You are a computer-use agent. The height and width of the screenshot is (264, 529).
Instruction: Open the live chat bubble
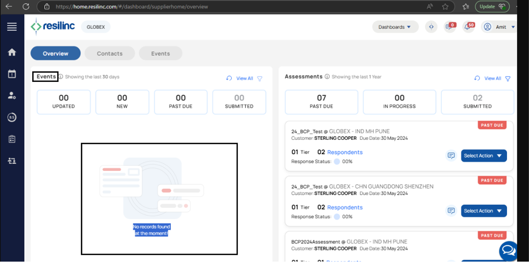pos(509,251)
